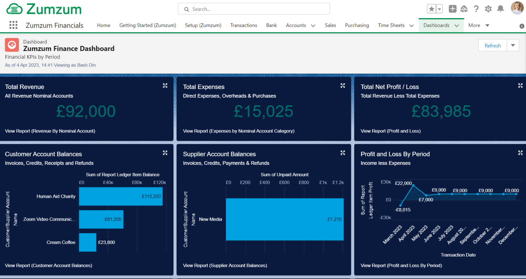526x279 pixels.
Task: Click the Refresh button
Action: [493, 46]
